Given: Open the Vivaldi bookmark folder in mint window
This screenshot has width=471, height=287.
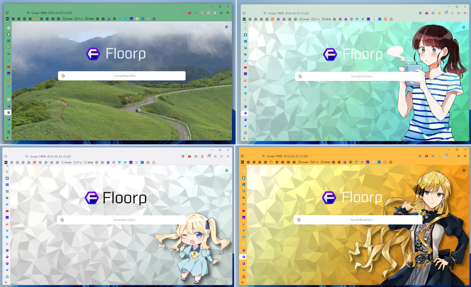Looking at the screenshot, I should click(x=305, y=19).
